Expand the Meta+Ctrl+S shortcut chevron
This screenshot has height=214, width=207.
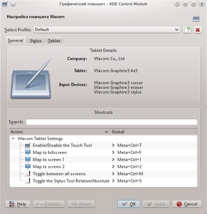113,181
